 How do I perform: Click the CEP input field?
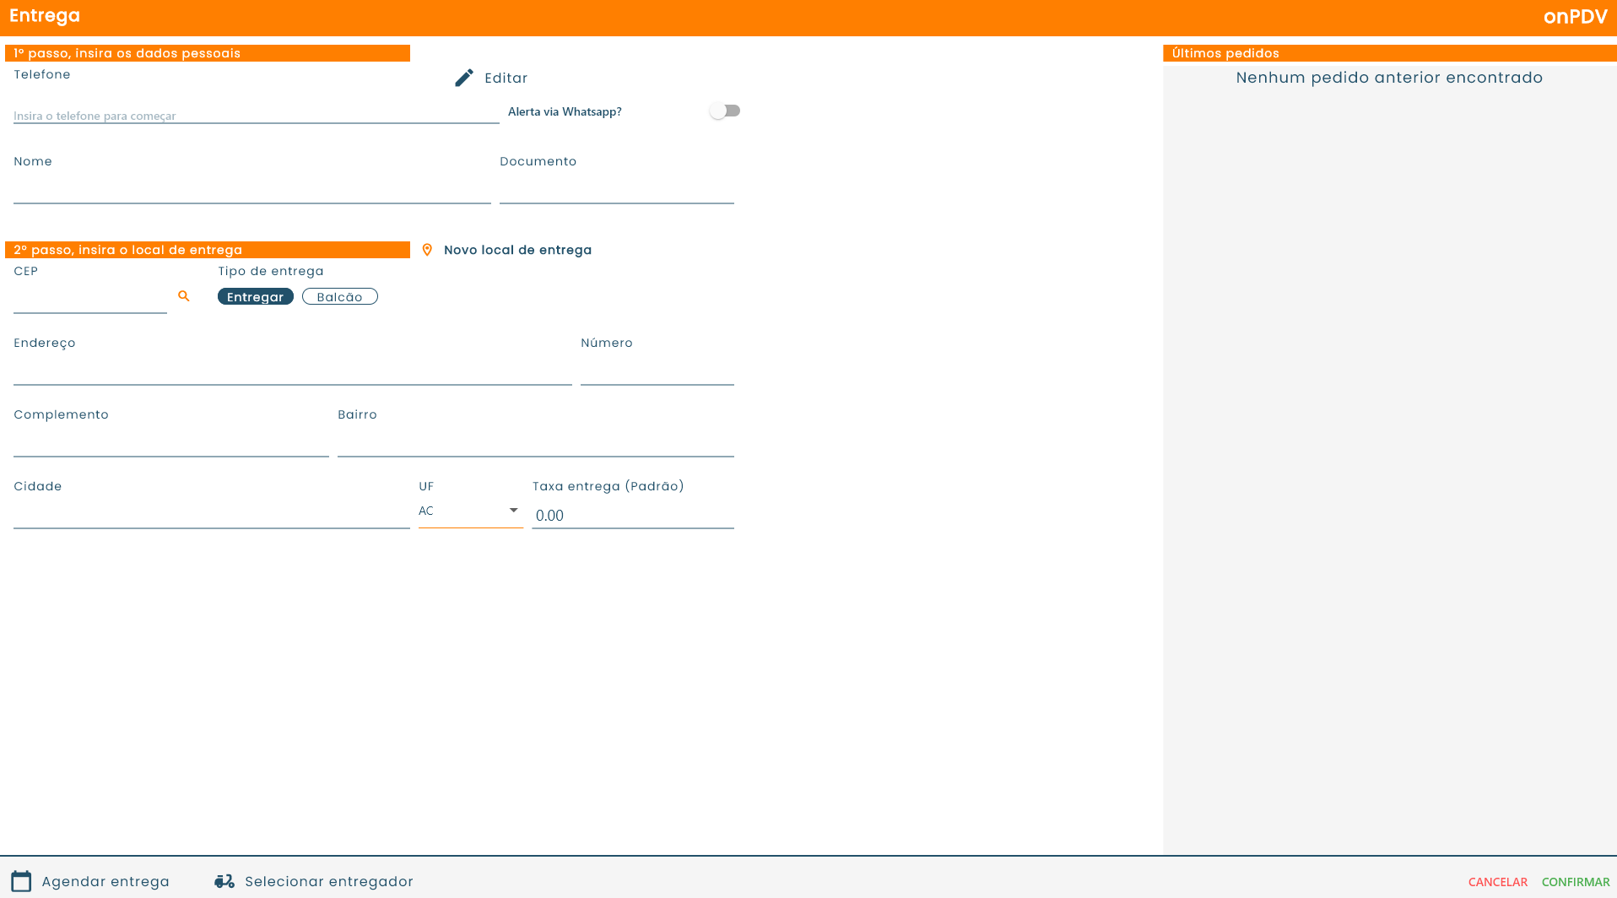(x=89, y=300)
